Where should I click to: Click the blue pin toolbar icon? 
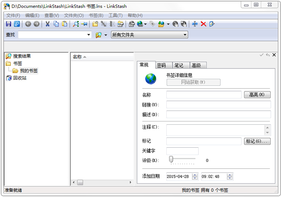[x=84, y=24]
